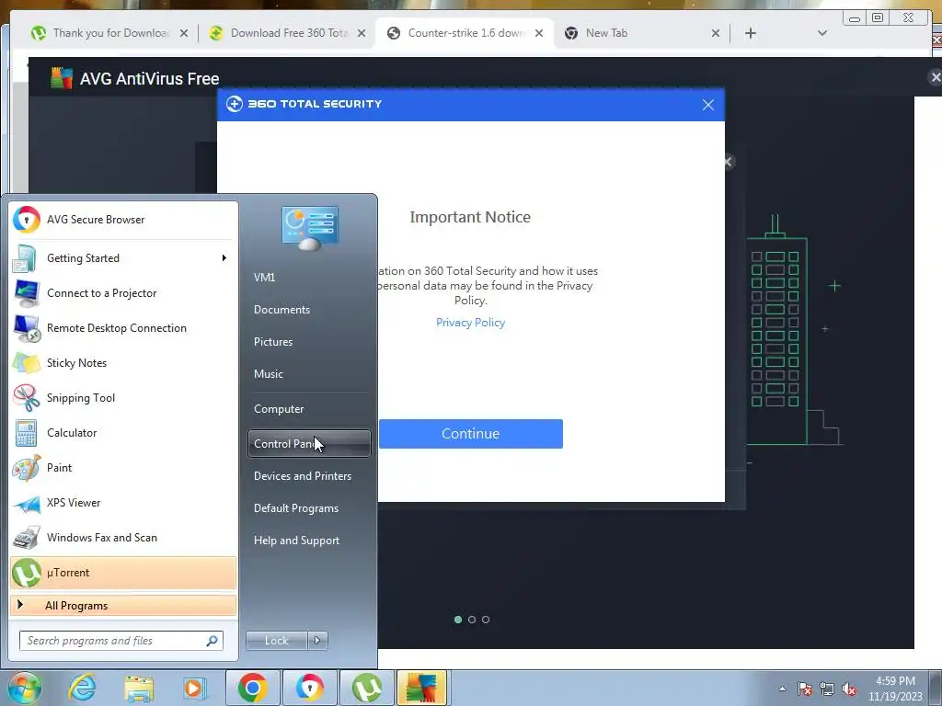Select the first carousel dot in AVG window
Screen dimensions: 942x706
point(458,620)
